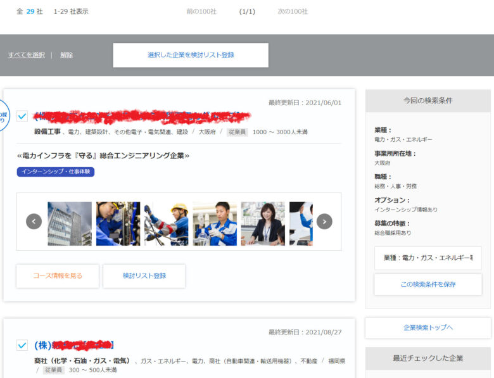Click 検討リスト登録 button in first card

144,276
